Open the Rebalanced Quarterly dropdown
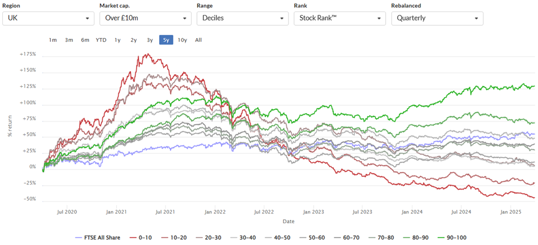The height and width of the screenshot is (245, 538). click(x=437, y=18)
